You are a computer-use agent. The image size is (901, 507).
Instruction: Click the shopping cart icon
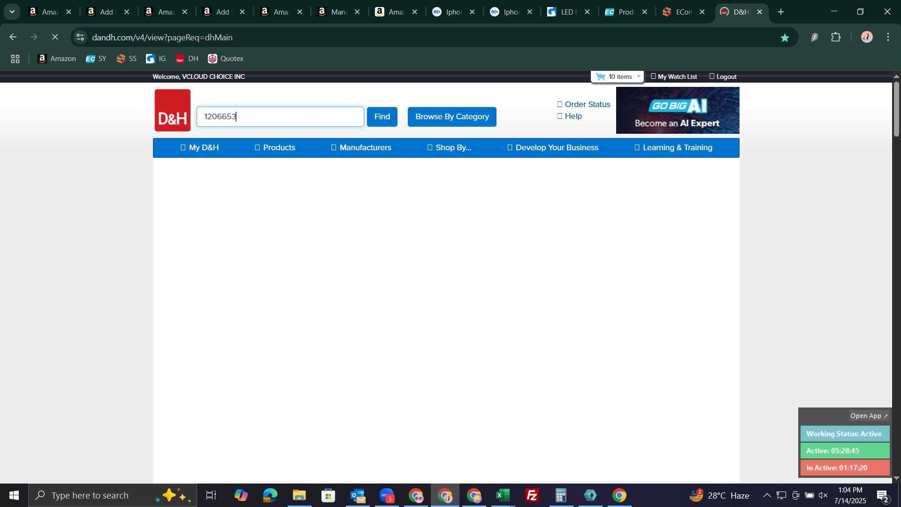600,77
